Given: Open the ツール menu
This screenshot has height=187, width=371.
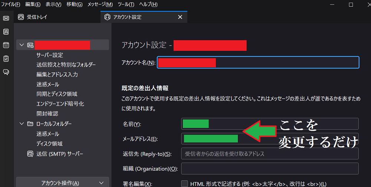Looking at the screenshot, I should (126, 4).
